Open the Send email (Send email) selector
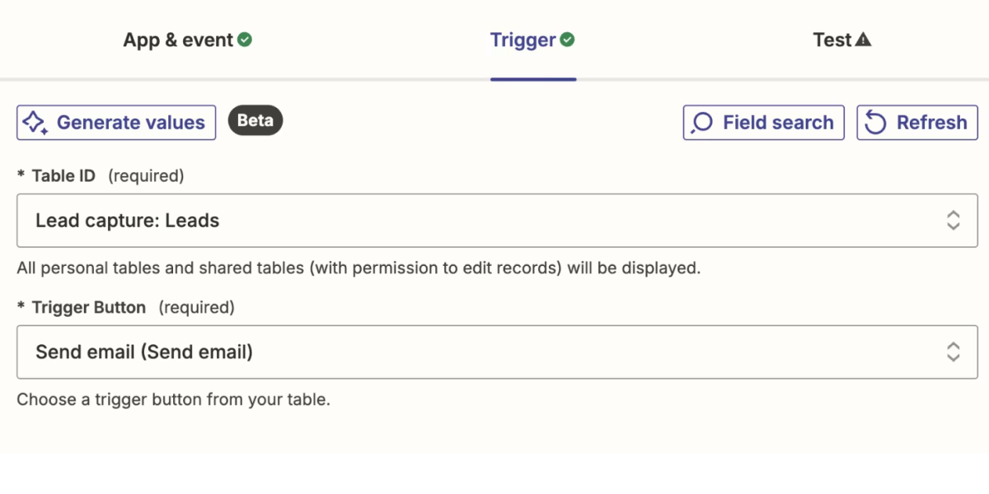This screenshot has height=494, width=989. click(497, 352)
